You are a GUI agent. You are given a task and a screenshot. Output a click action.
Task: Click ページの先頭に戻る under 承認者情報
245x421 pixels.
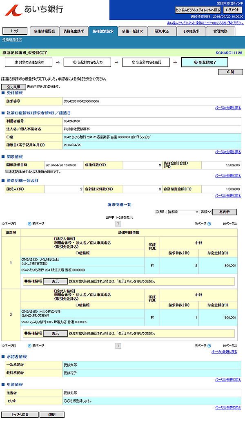(x=228, y=380)
